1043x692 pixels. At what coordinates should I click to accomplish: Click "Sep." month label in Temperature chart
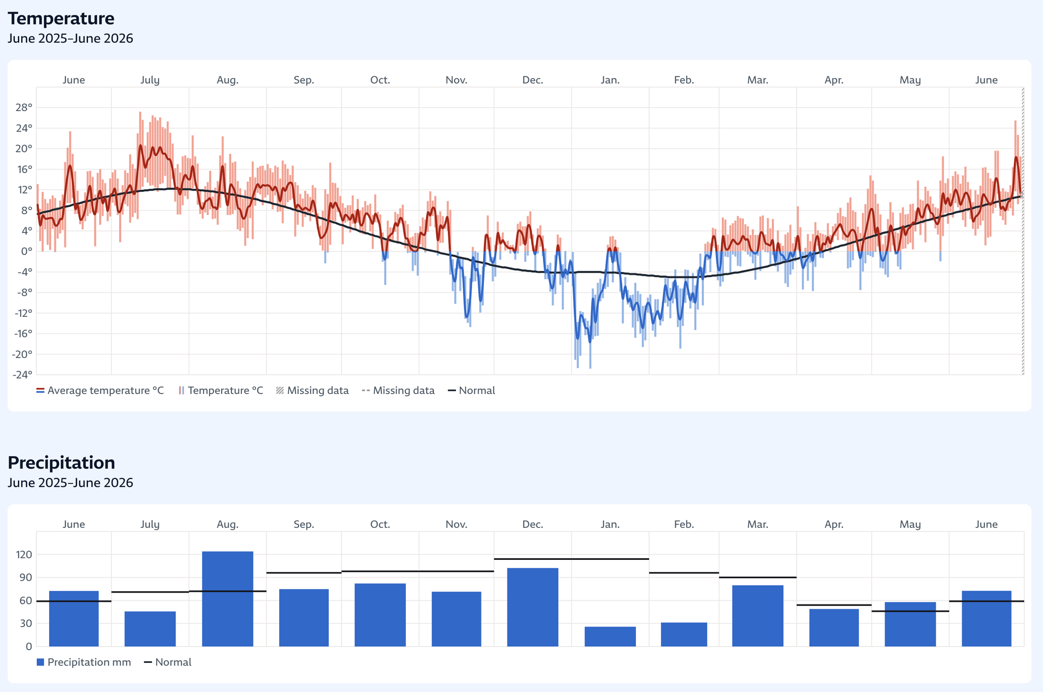point(304,80)
